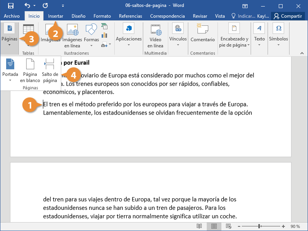This screenshot has width=308, height=231.
Task: Open the Diseño tab
Action: (79, 16)
